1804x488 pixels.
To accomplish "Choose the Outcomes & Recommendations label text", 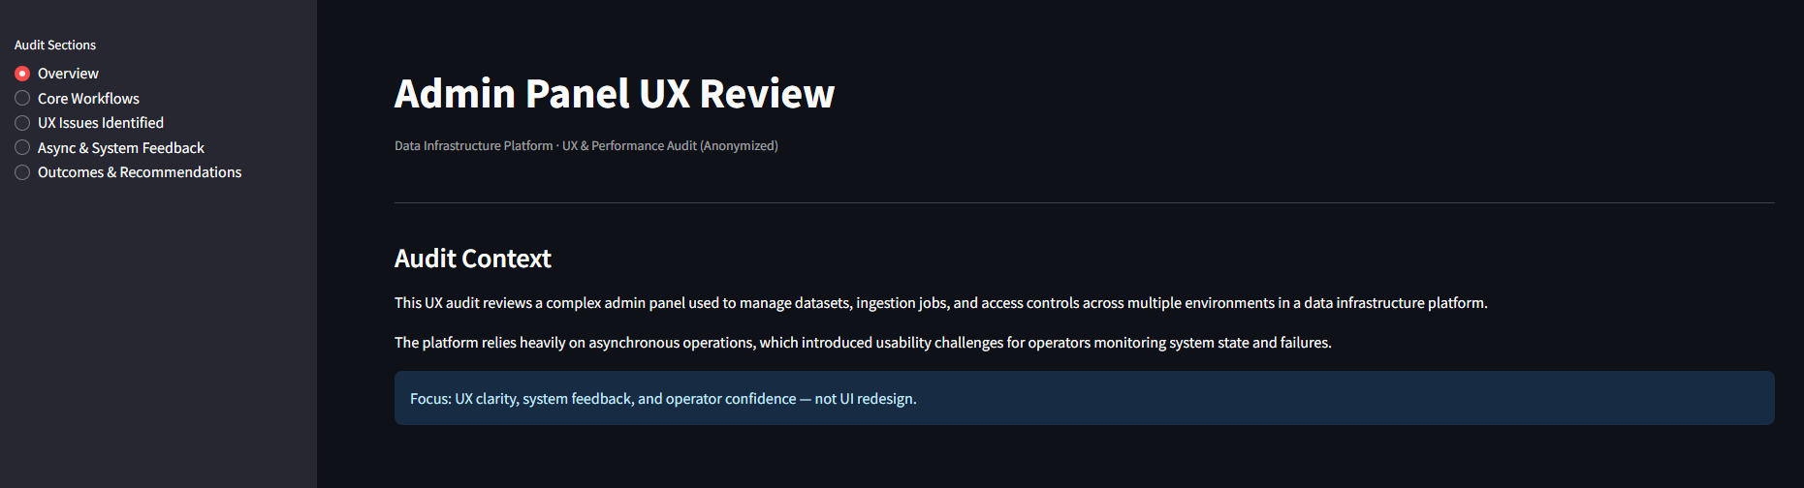I will coord(140,172).
